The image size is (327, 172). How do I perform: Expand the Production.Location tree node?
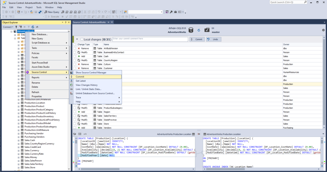(x=19, y=103)
